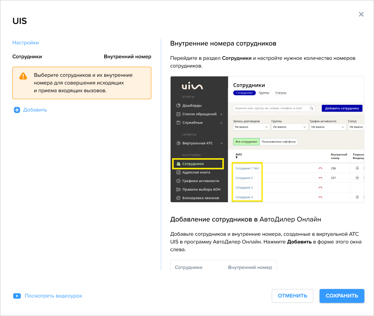The width and height of the screenshot is (374, 316).
Task: Open the Посмотреть видеоурок link
Action: click(x=53, y=296)
